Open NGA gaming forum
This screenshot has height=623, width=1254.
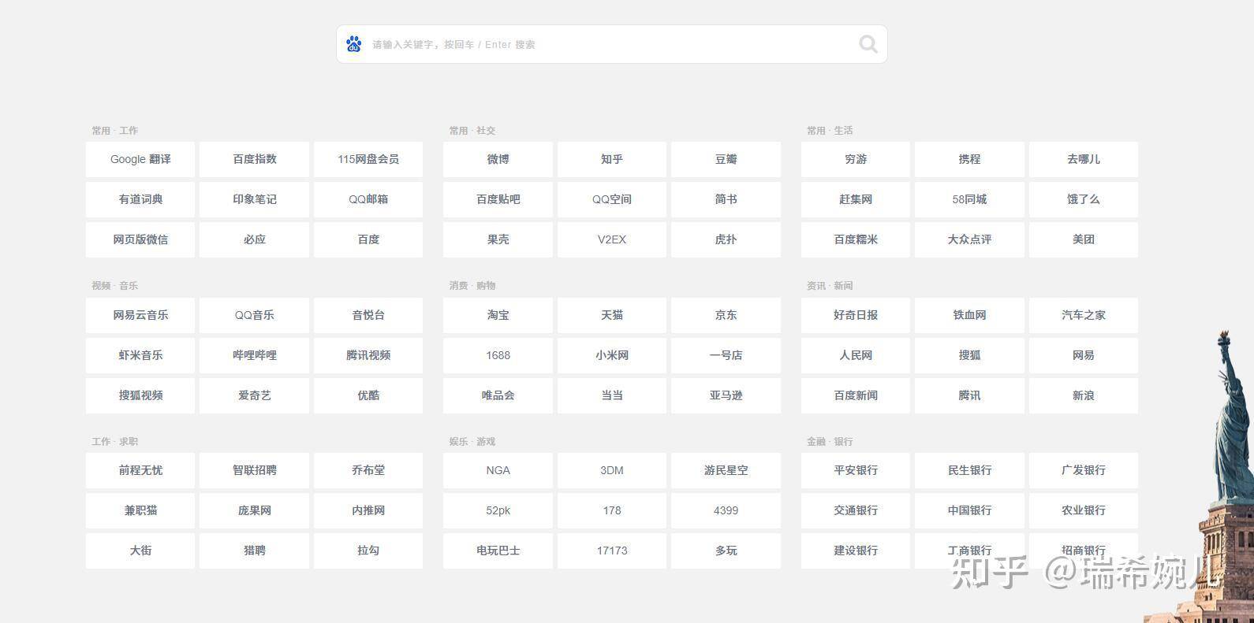point(498,470)
